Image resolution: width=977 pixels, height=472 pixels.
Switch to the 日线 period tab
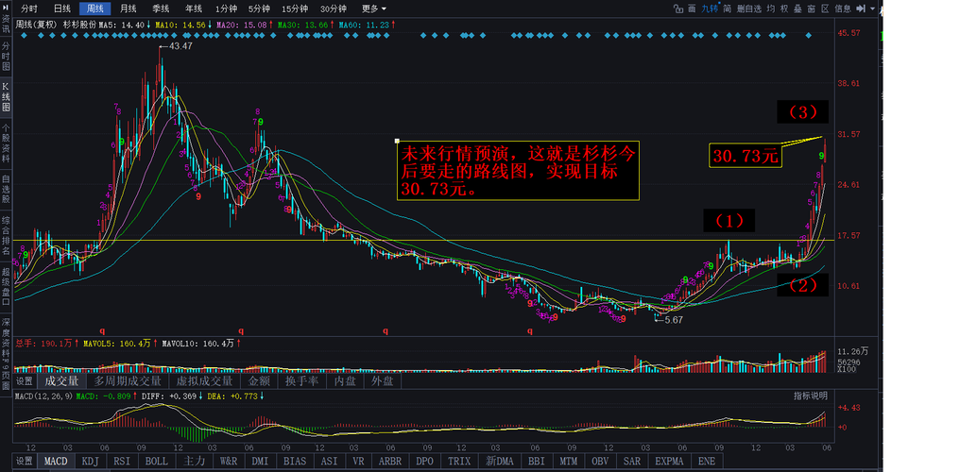(x=62, y=8)
